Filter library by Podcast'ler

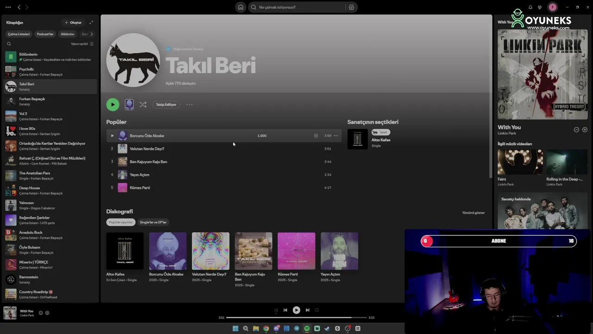(x=45, y=34)
